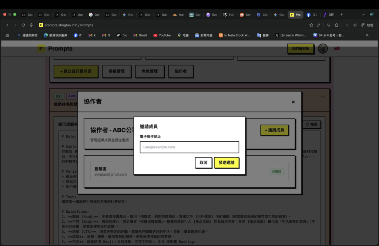
Task: Open the apps grid icon in bookmarks bar
Action: click(x=7, y=36)
